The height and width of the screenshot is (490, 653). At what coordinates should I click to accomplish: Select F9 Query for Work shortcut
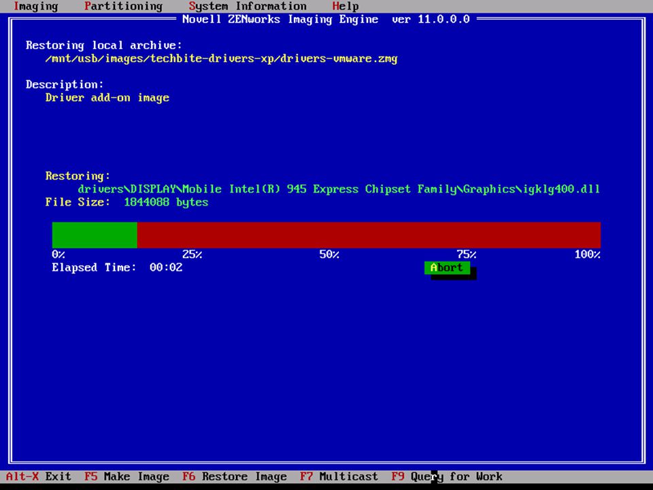pos(447,476)
